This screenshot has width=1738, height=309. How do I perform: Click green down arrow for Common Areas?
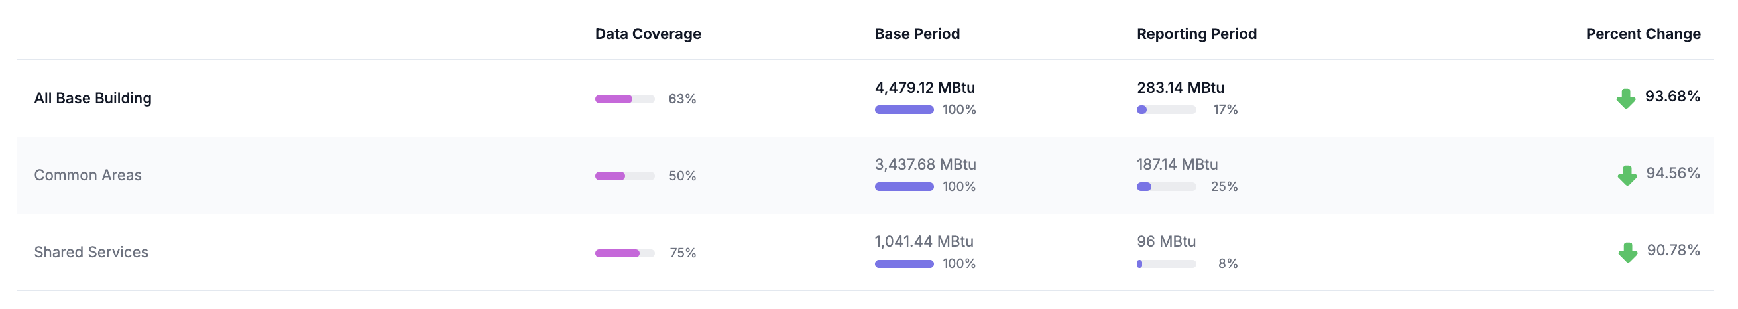click(x=1627, y=176)
